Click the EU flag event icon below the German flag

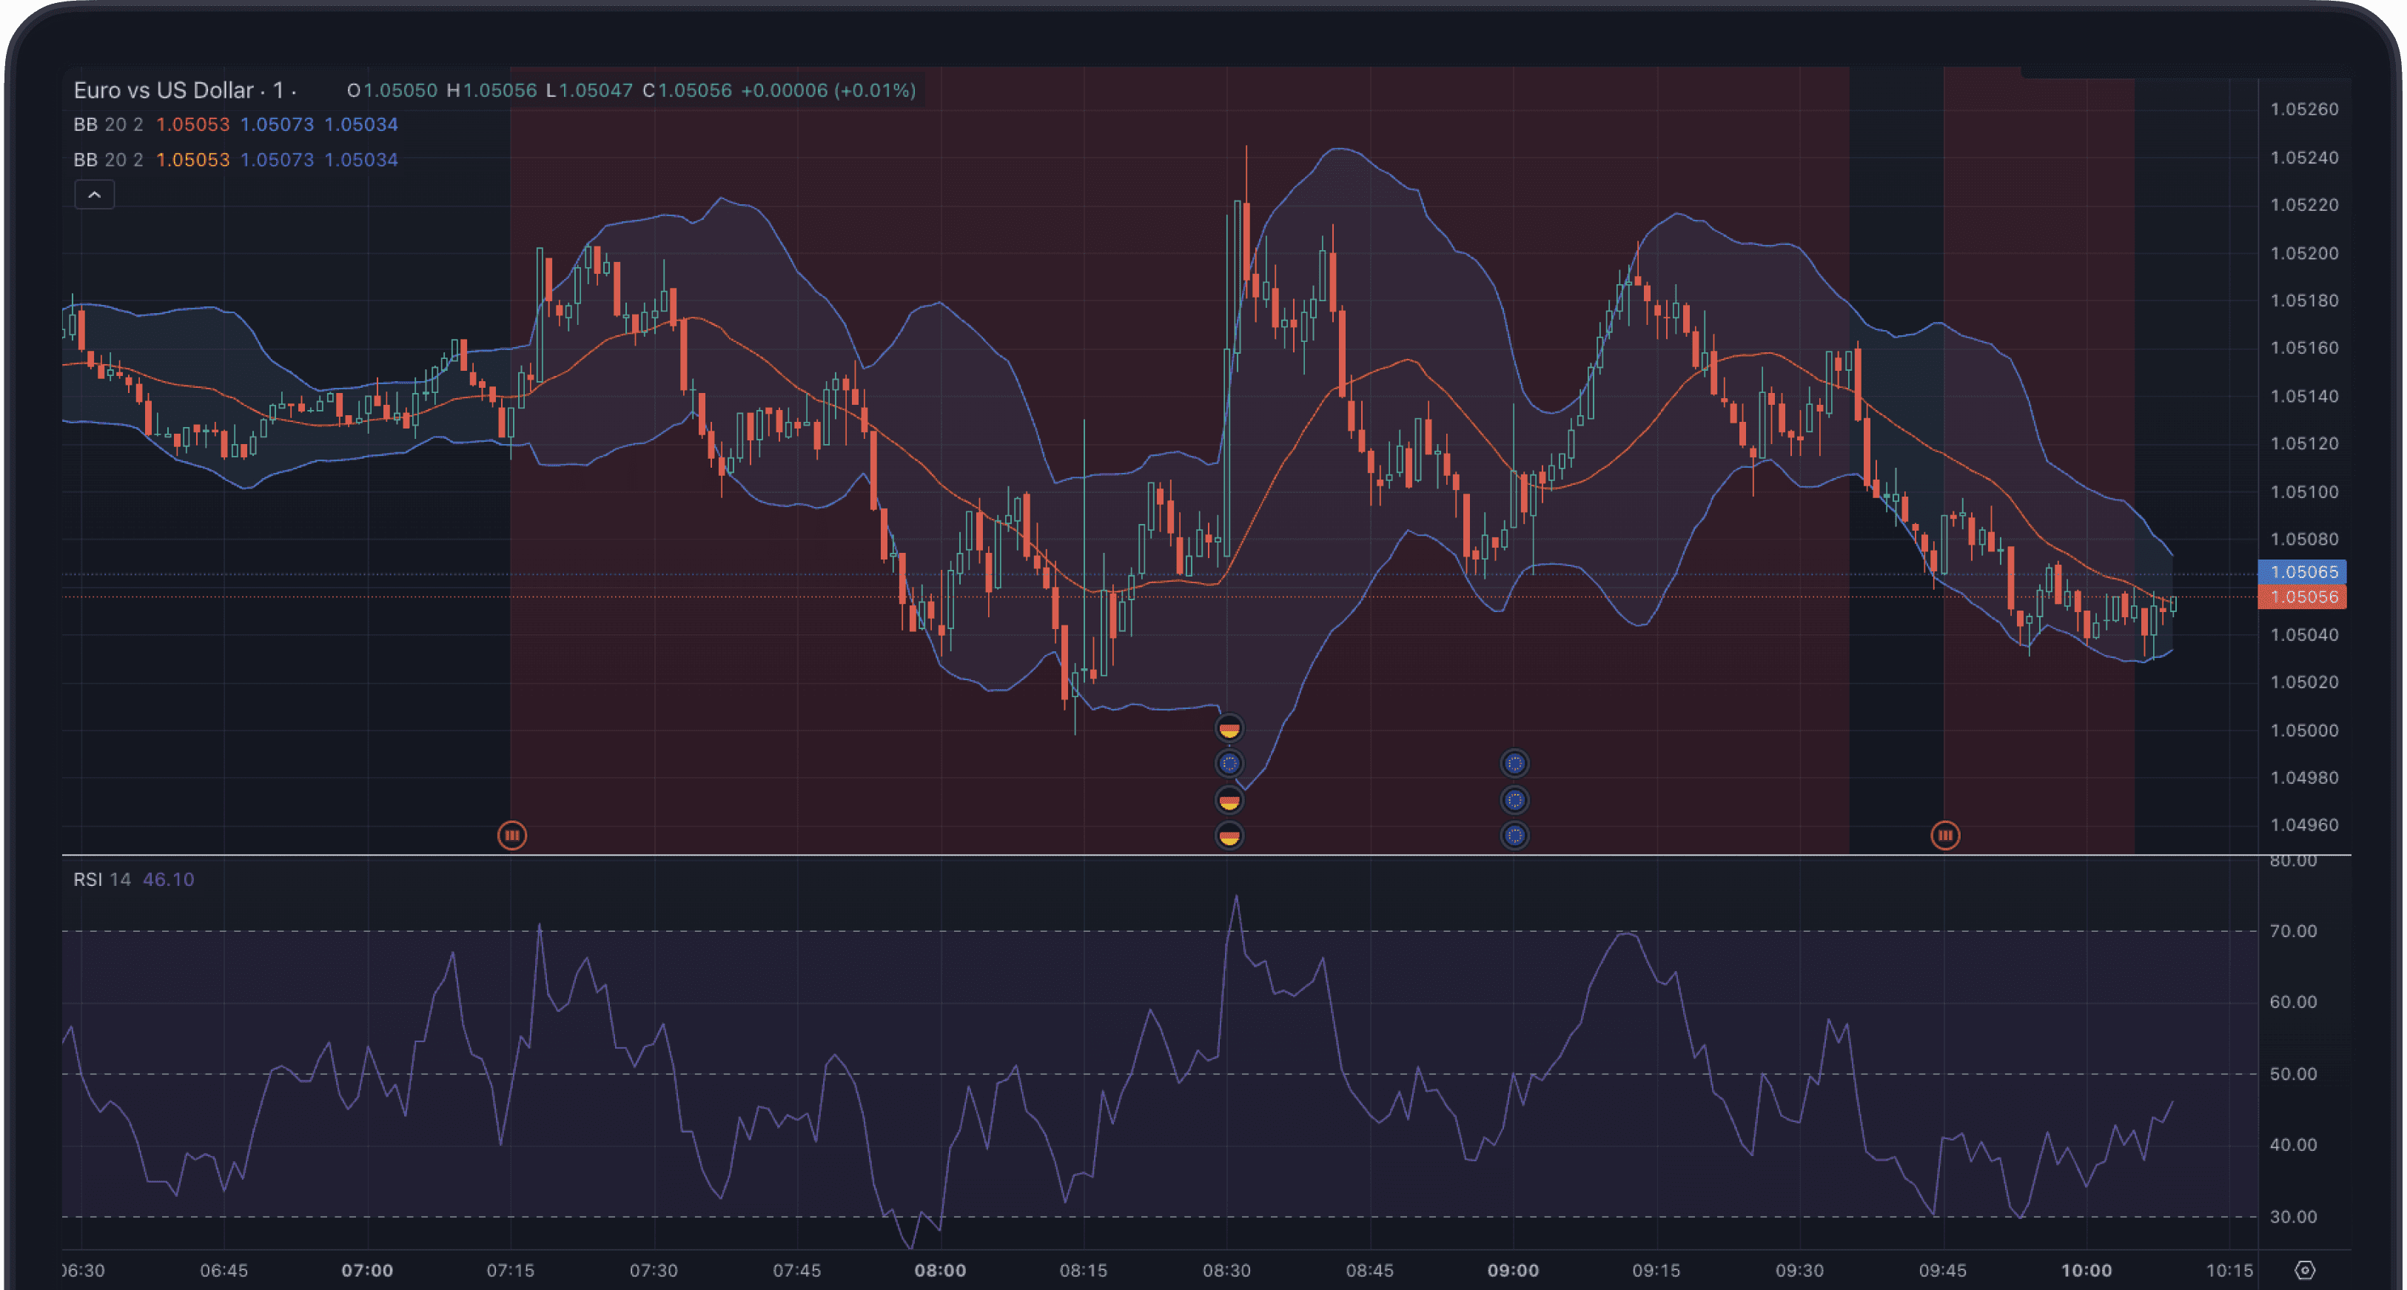pyautogui.click(x=1229, y=763)
